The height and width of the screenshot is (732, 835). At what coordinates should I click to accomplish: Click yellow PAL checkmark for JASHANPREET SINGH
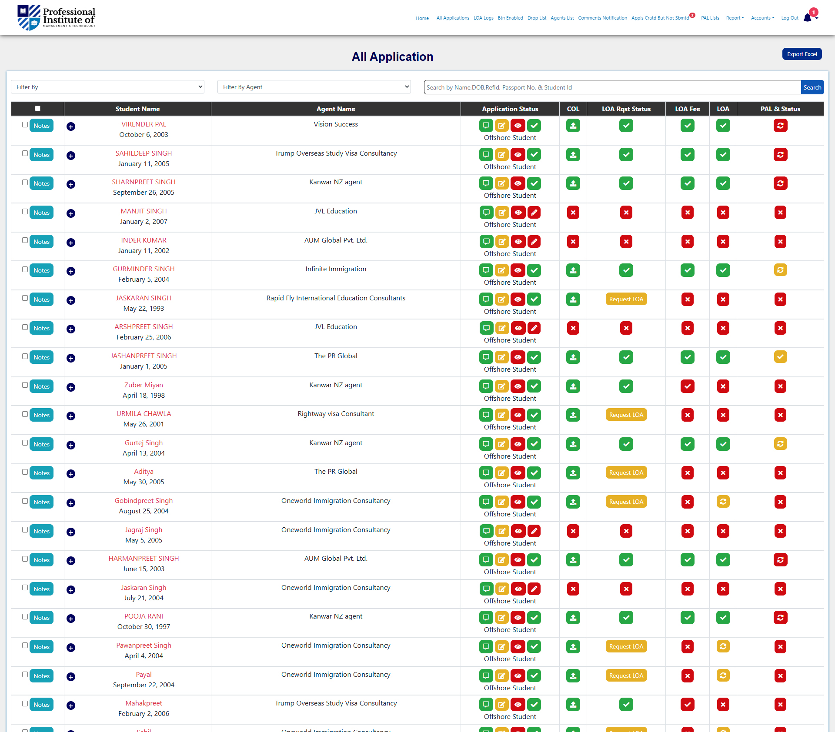pos(780,357)
